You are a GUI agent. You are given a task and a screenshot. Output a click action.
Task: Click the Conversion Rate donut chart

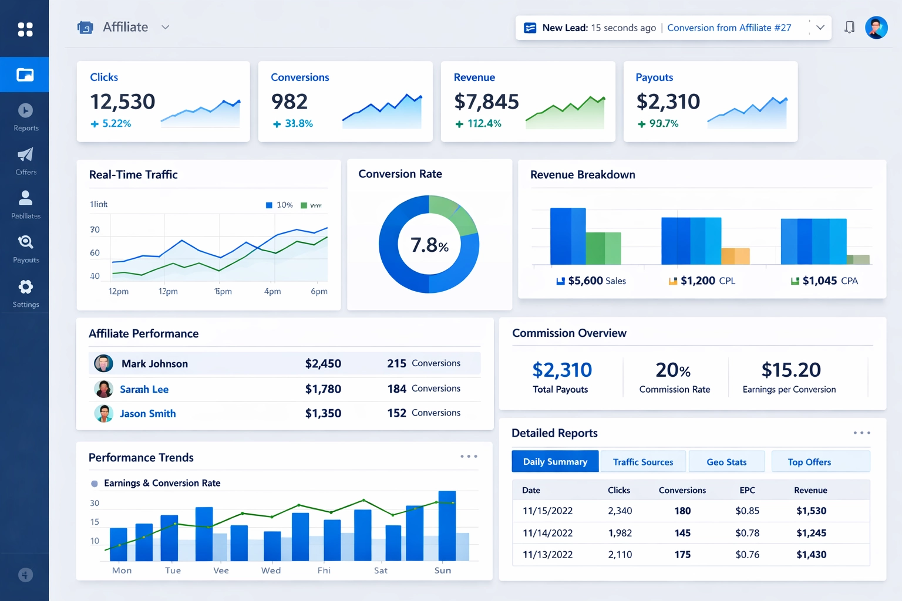click(x=429, y=244)
